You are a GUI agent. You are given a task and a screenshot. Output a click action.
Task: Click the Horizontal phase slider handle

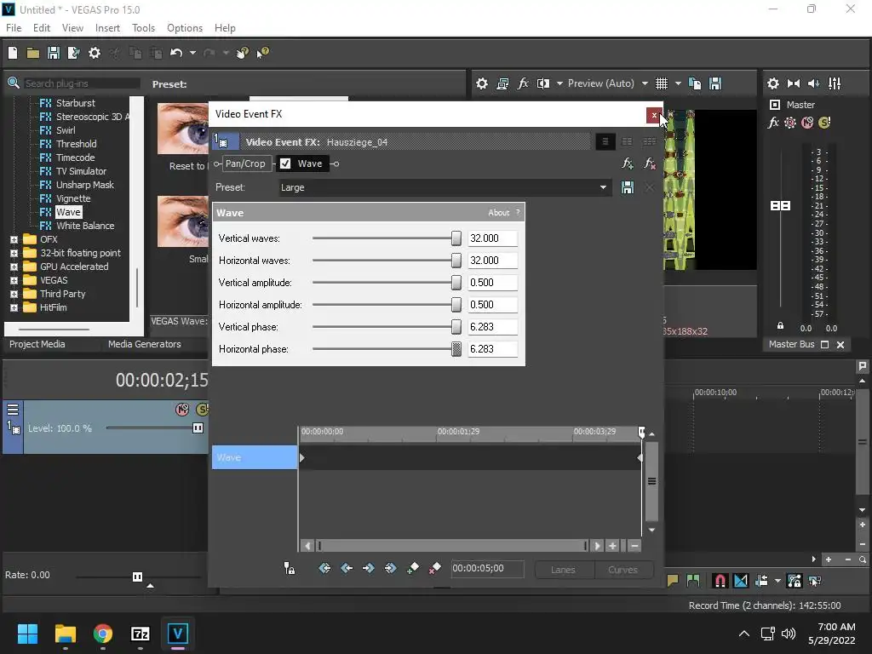tap(456, 349)
